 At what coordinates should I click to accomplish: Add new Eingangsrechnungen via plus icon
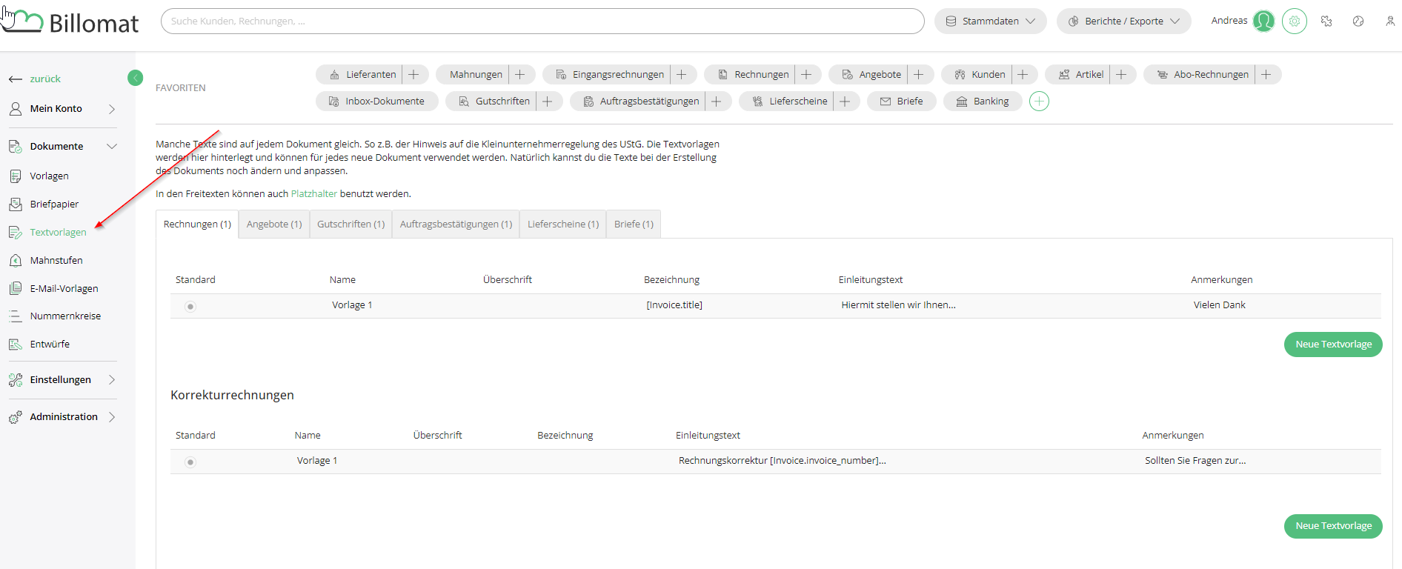[x=681, y=75]
